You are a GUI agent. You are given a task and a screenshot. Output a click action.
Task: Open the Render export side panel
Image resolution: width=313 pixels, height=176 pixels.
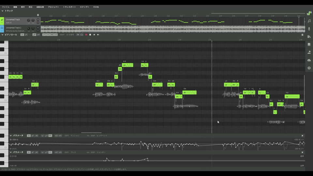point(309,52)
